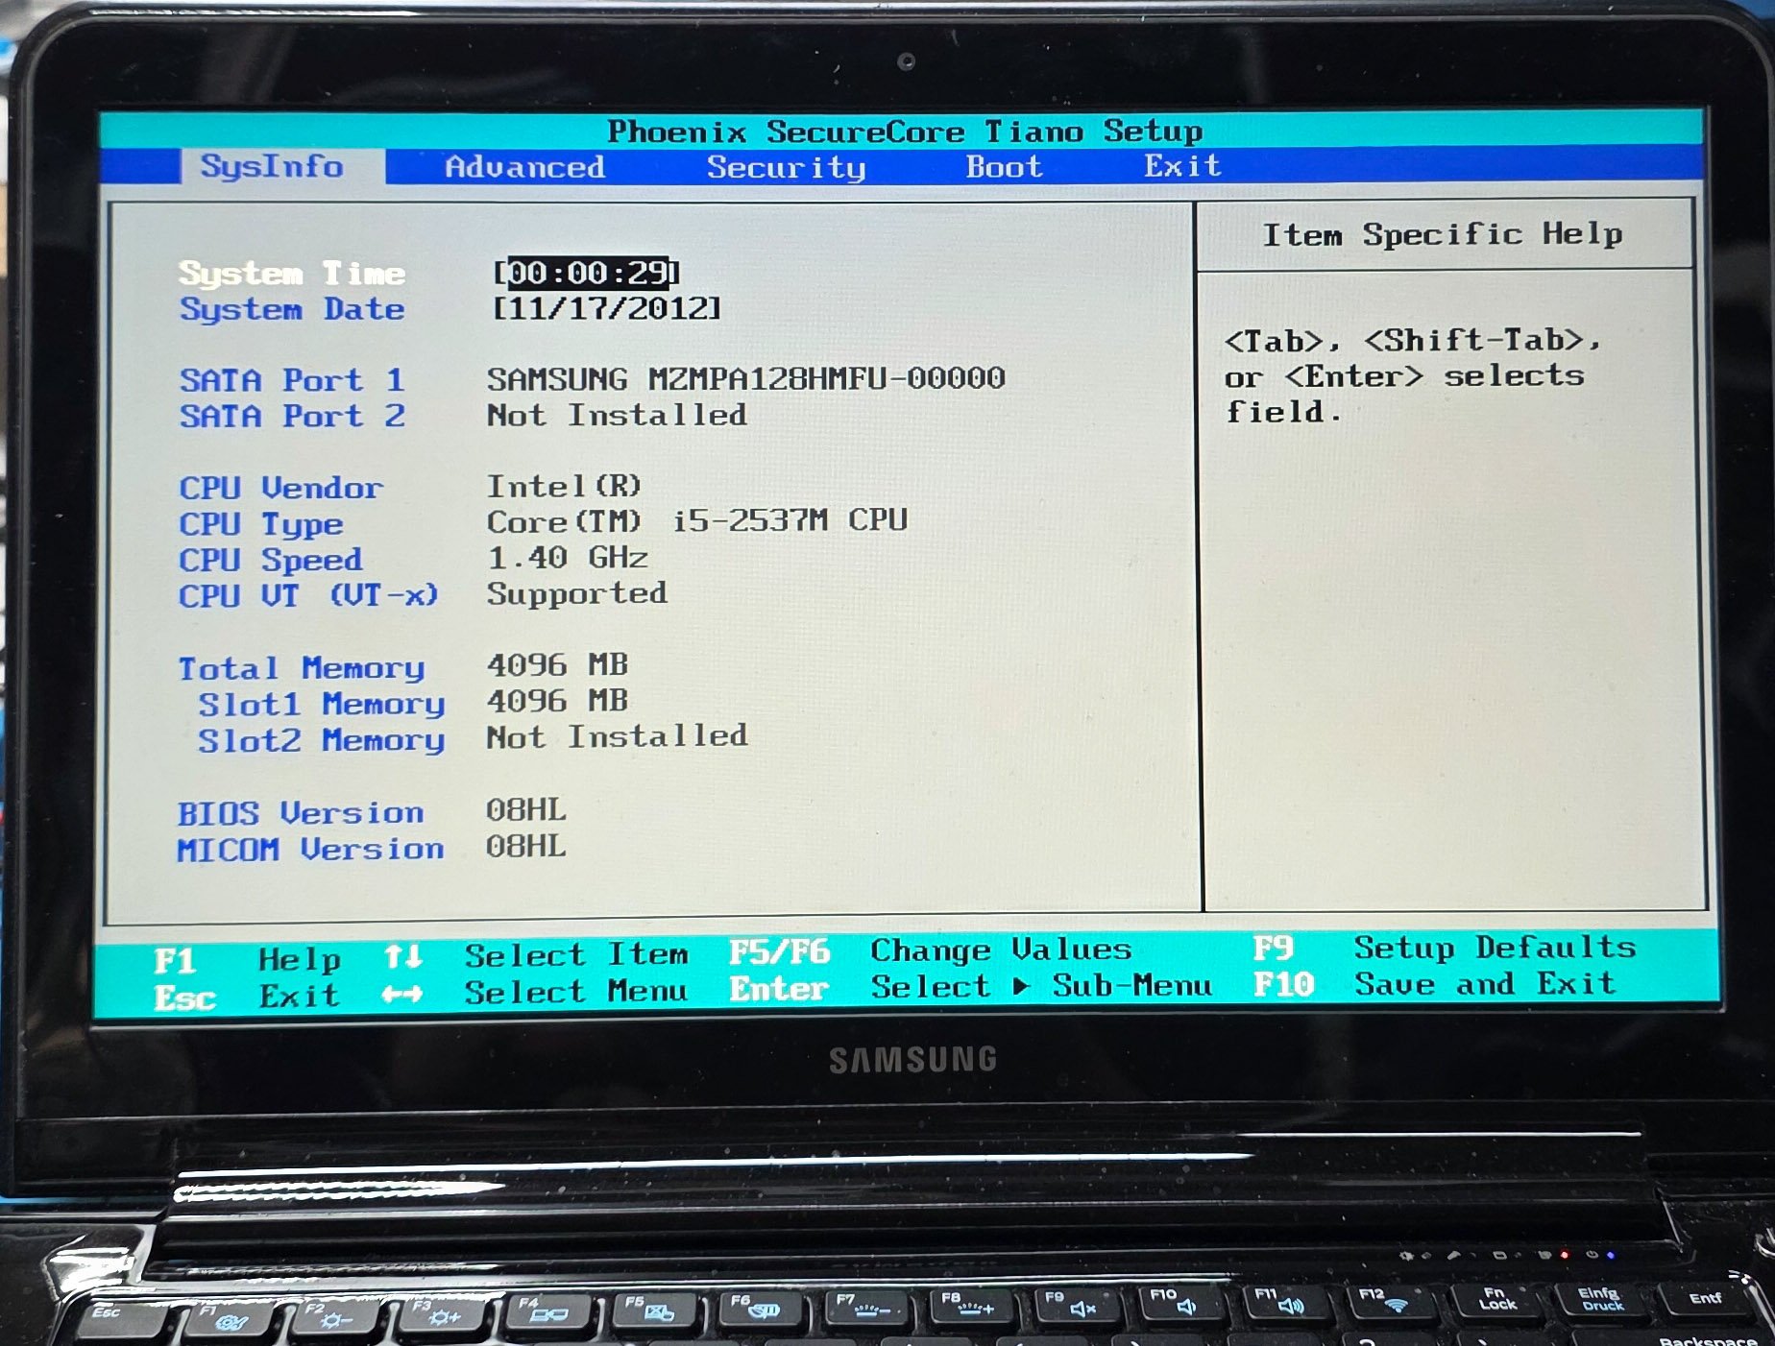Open the Security tab
Screen dimensions: 1775x1346
click(787, 167)
